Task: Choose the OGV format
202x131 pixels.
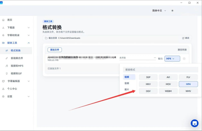Action: tap(148, 91)
